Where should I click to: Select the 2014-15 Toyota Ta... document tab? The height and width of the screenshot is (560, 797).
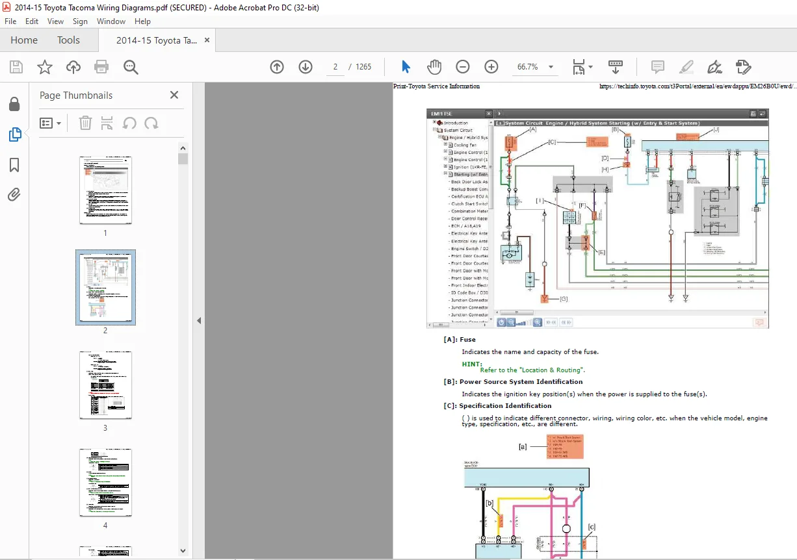157,40
